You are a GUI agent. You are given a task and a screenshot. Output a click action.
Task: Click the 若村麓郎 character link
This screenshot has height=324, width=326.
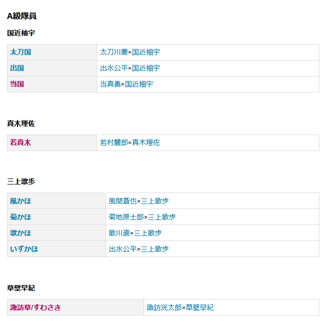pos(114,142)
